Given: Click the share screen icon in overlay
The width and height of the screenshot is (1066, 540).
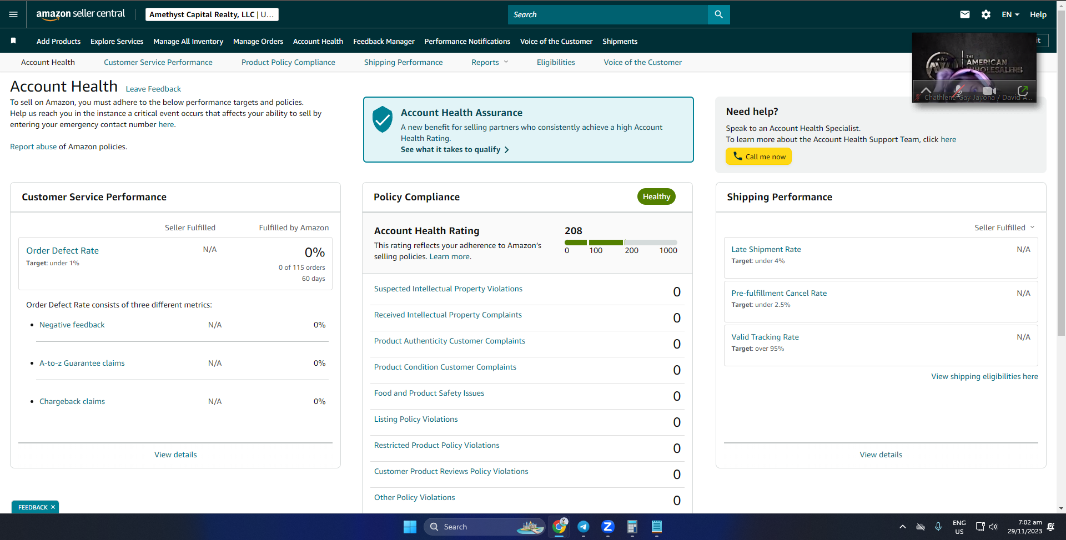Looking at the screenshot, I should click(1023, 90).
